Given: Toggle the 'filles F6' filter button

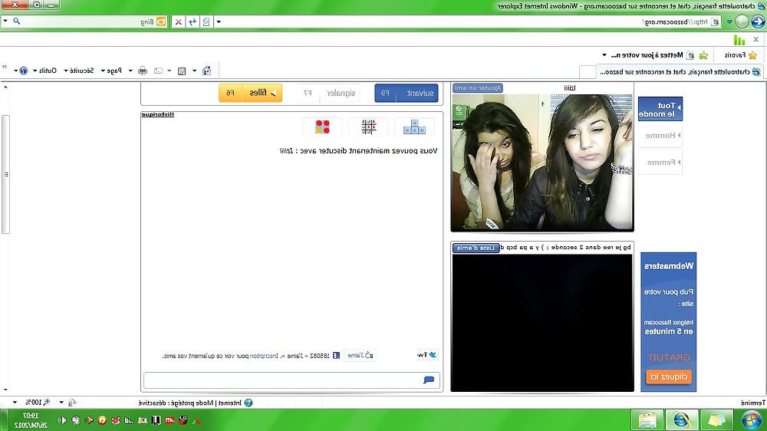Looking at the screenshot, I should [251, 93].
